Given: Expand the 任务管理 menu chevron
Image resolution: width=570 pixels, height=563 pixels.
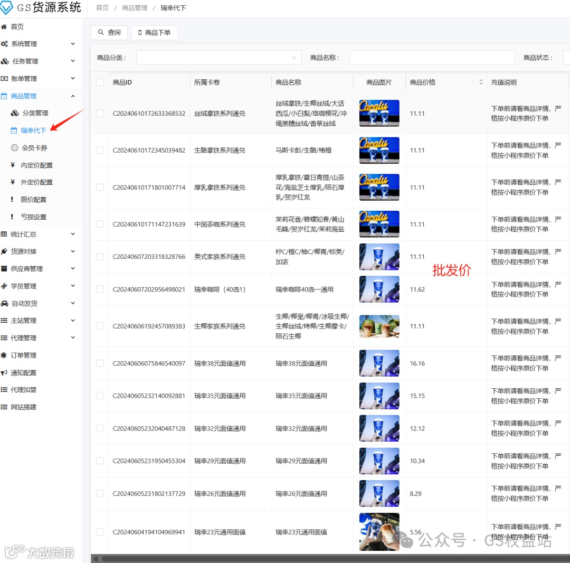Looking at the screenshot, I should [73, 61].
